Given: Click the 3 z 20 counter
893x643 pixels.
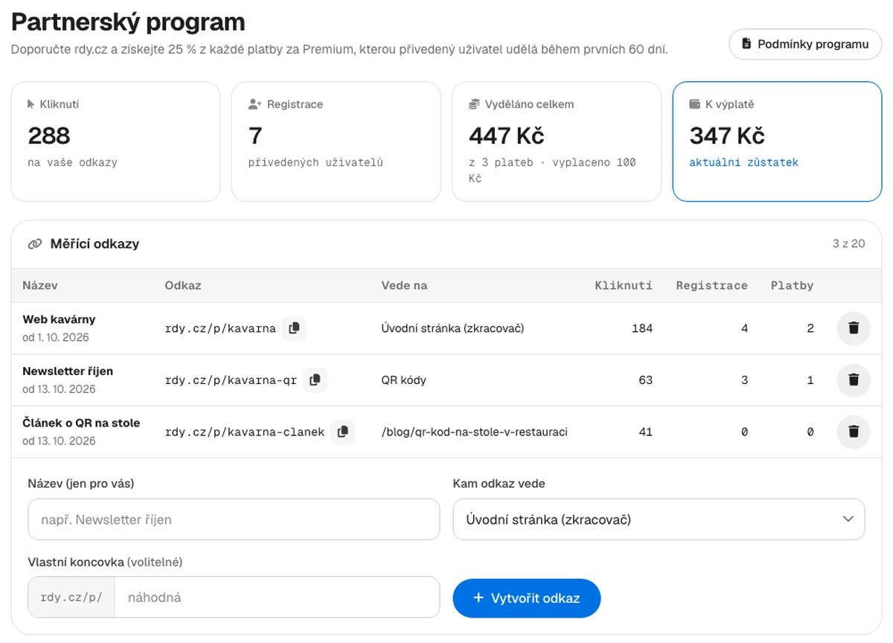Looking at the screenshot, I should tap(848, 243).
